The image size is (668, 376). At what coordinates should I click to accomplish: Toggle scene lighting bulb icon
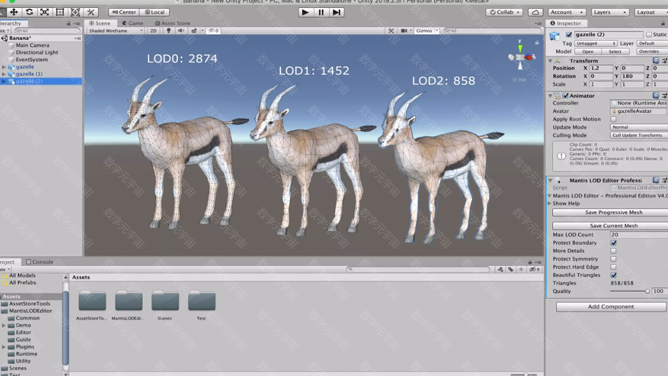(x=169, y=31)
